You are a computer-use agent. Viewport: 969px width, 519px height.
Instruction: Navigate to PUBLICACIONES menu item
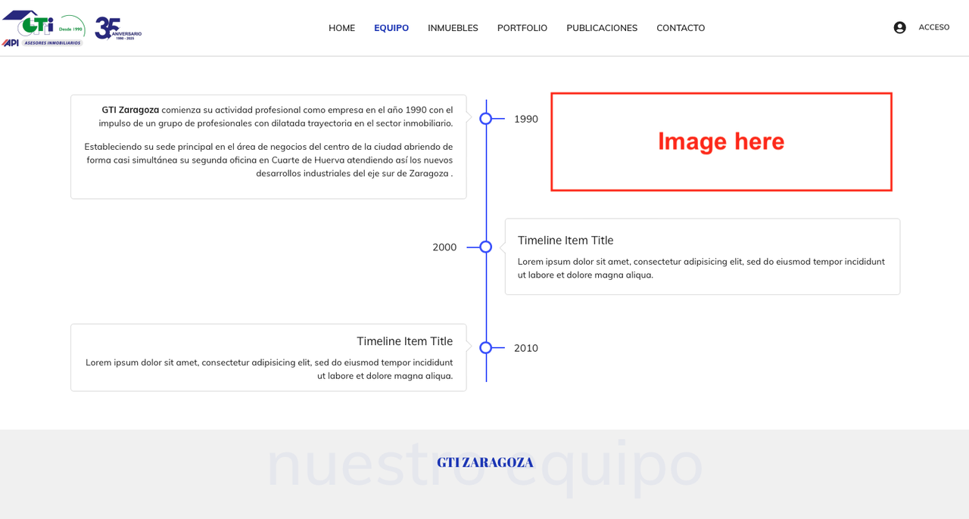point(602,28)
